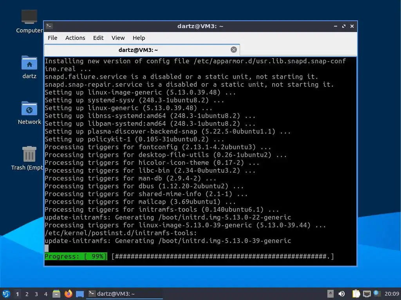Screen dimensions: 401x300
Task: Click '/etc/kernel/postinst.d/initramfs-tools:' line
Action: point(121,233)
